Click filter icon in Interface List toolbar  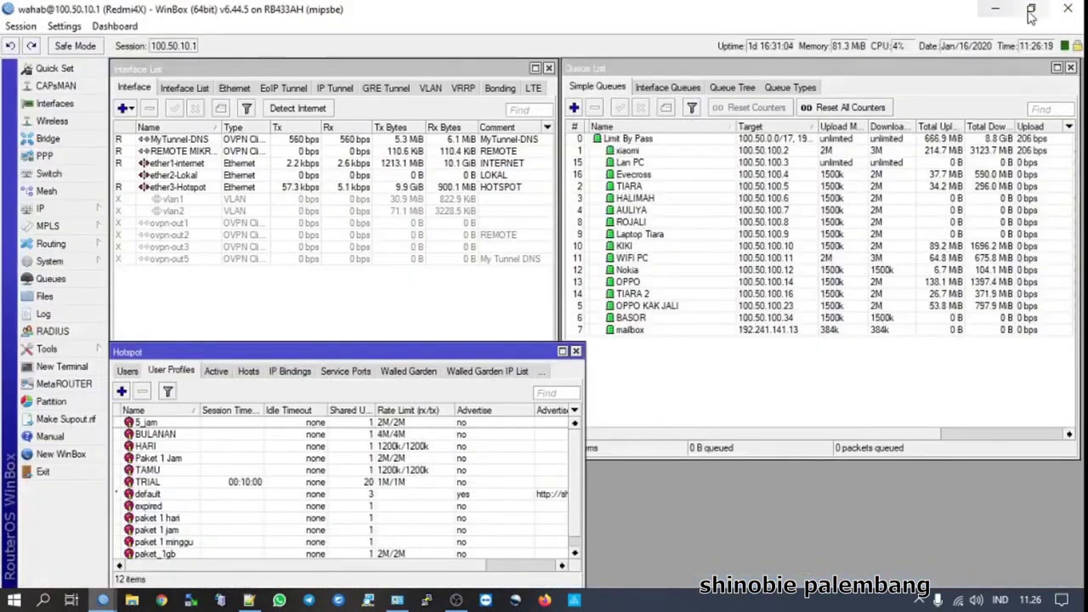(246, 108)
